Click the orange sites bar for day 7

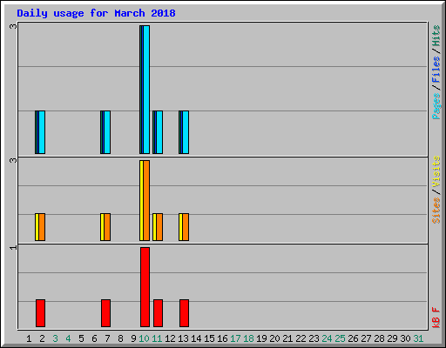[x=107, y=227]
